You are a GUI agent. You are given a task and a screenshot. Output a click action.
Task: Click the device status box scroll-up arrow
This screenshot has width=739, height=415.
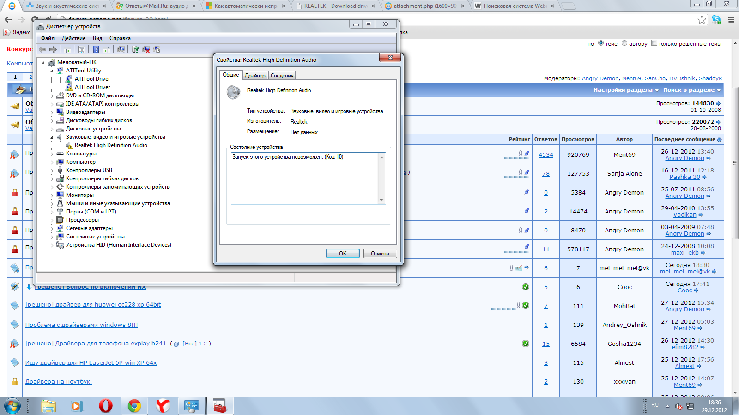coord(382,157)
